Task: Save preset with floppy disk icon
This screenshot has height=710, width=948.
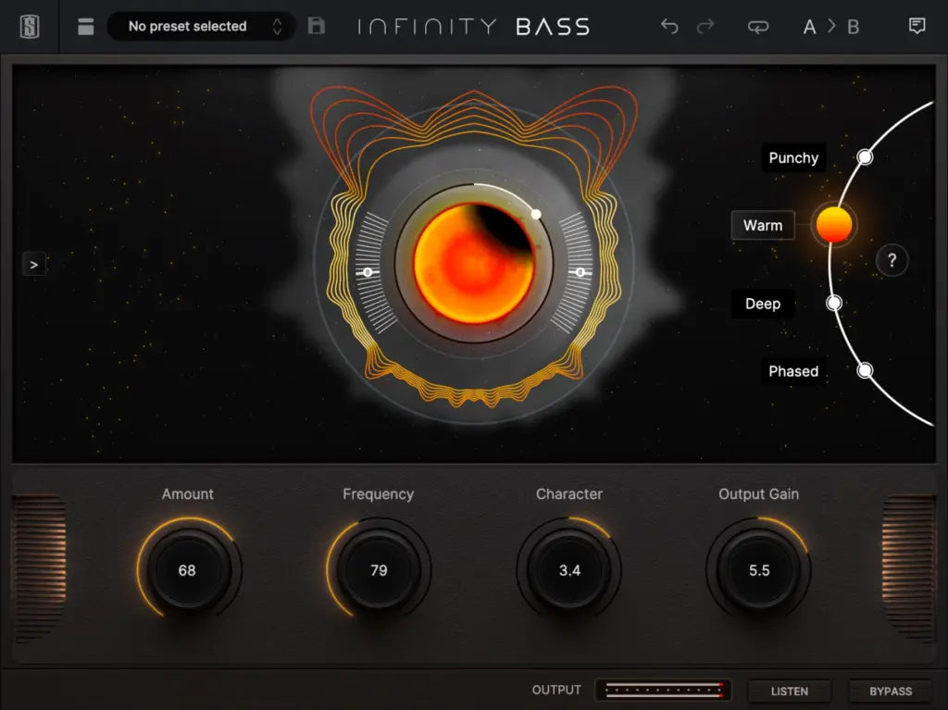Action: tap(317, 26)
